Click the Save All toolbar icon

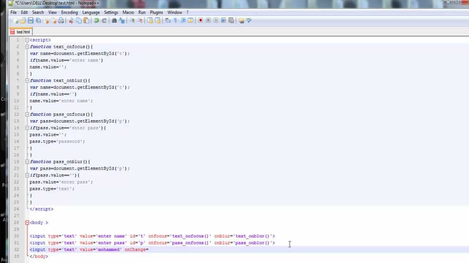click(38, 20)
